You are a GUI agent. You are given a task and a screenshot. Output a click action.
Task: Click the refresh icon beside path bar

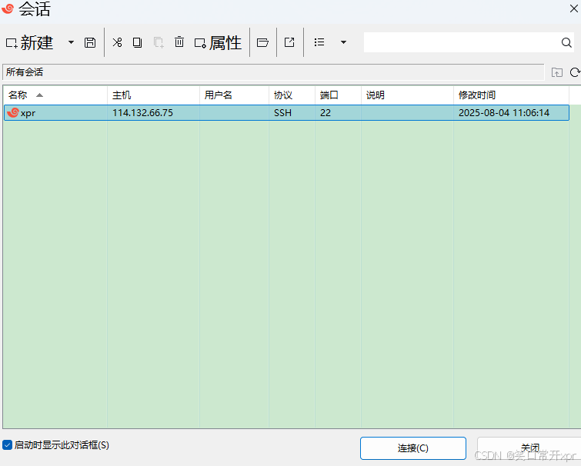(574, 72)
